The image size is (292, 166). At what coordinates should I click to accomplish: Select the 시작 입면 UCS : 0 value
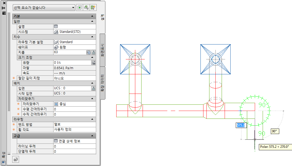tap(75, 93)
